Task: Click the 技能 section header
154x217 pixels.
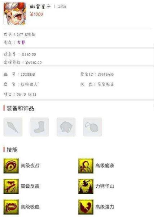Action: coord(12,150)
